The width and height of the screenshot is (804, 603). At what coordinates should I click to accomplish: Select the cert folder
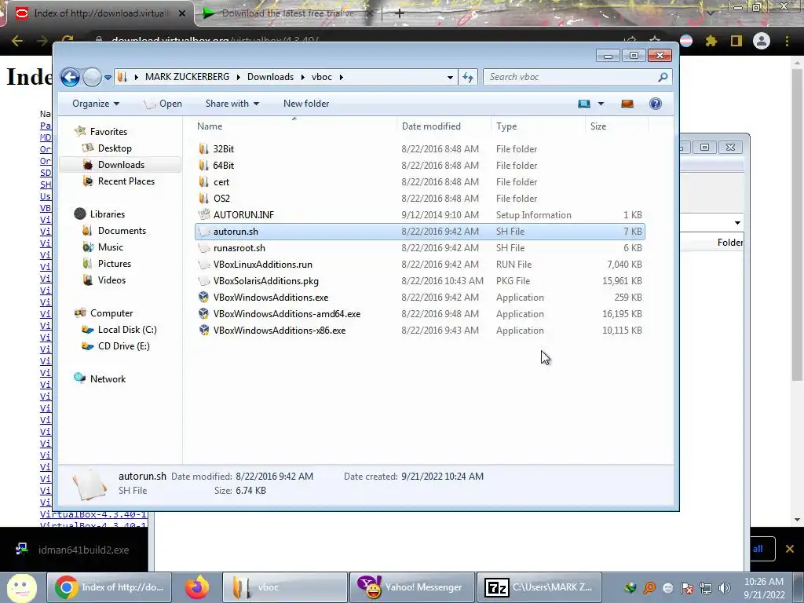[x=221, y=182]
